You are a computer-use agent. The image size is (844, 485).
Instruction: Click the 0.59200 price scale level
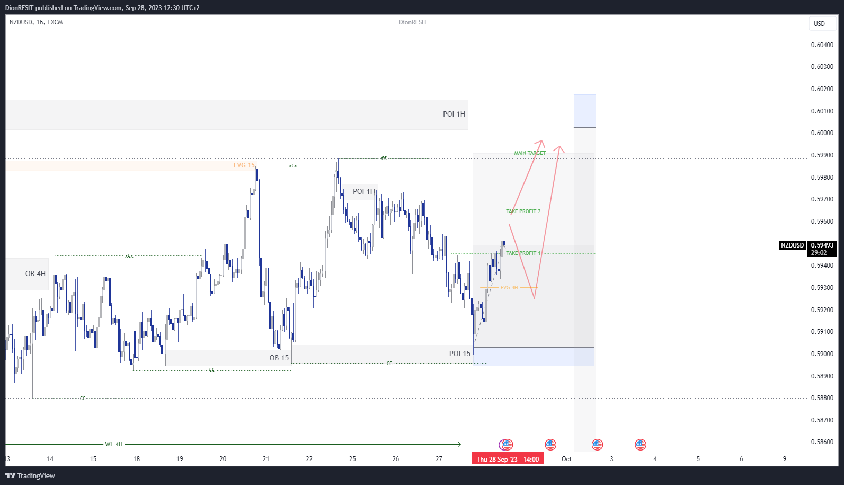click(822, 310)
